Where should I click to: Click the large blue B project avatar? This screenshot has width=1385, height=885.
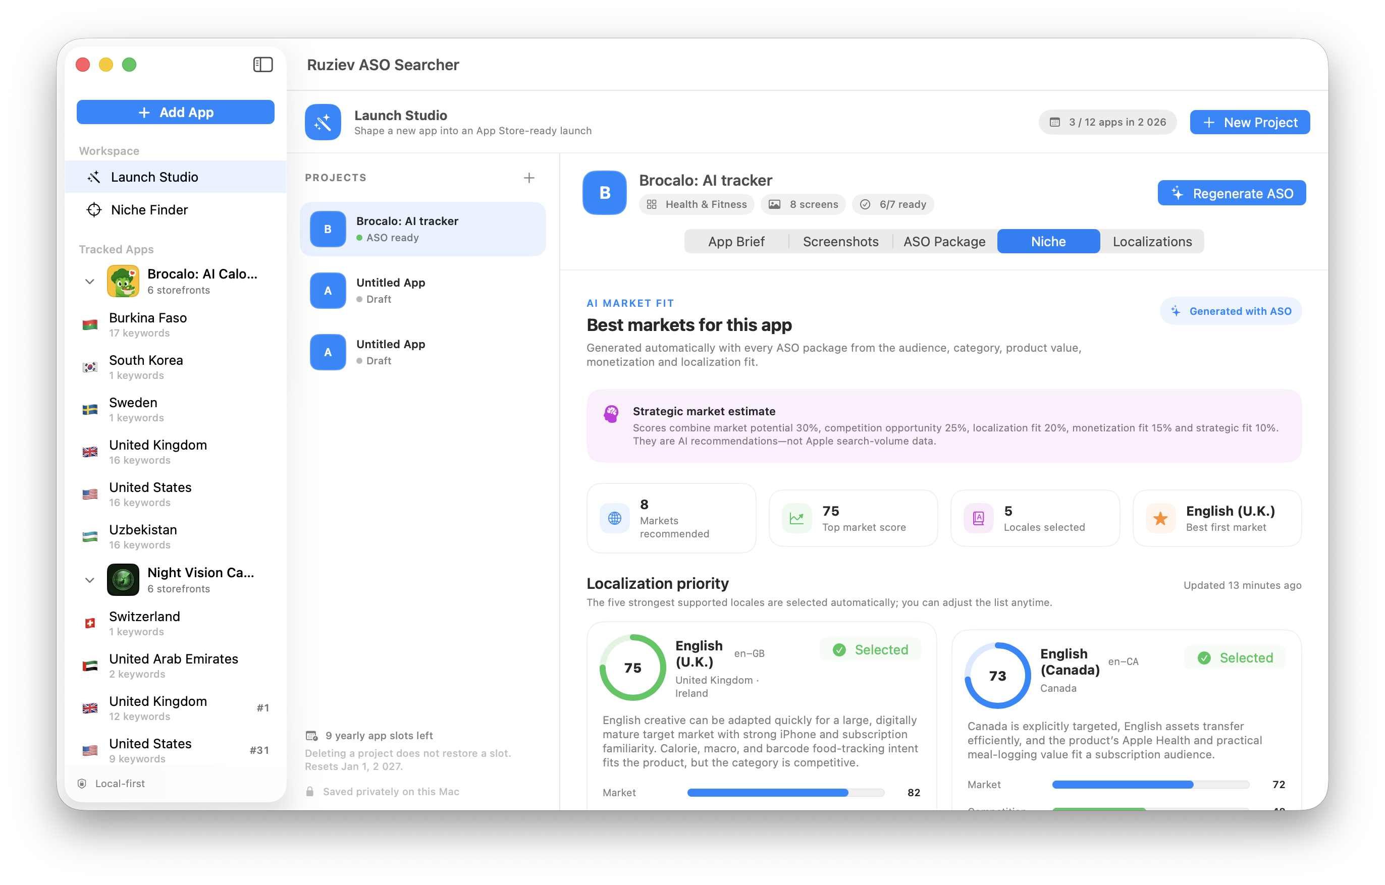coord(605,193)
